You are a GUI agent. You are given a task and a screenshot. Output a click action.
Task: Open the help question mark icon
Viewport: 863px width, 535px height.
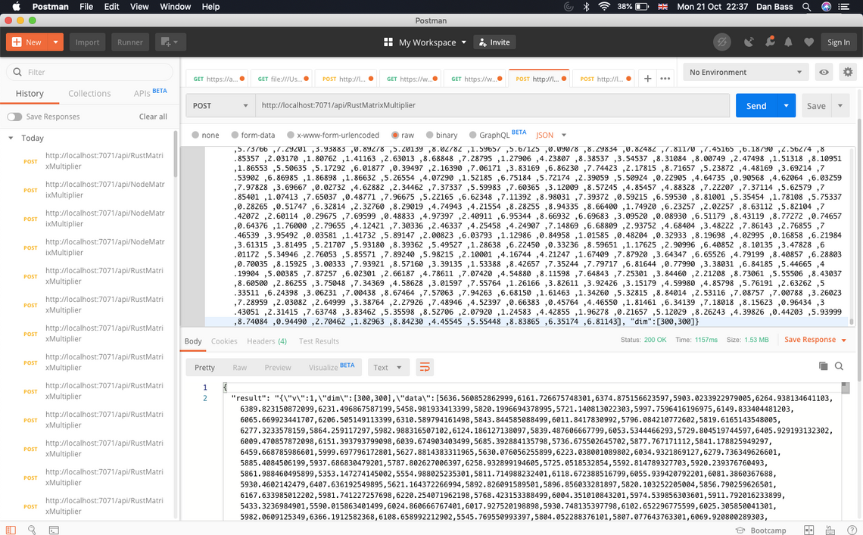pyautogui.click(x=852, y=530)
